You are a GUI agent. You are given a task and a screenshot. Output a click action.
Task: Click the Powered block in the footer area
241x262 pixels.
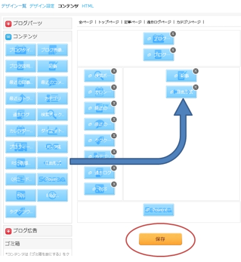point(159,210)
